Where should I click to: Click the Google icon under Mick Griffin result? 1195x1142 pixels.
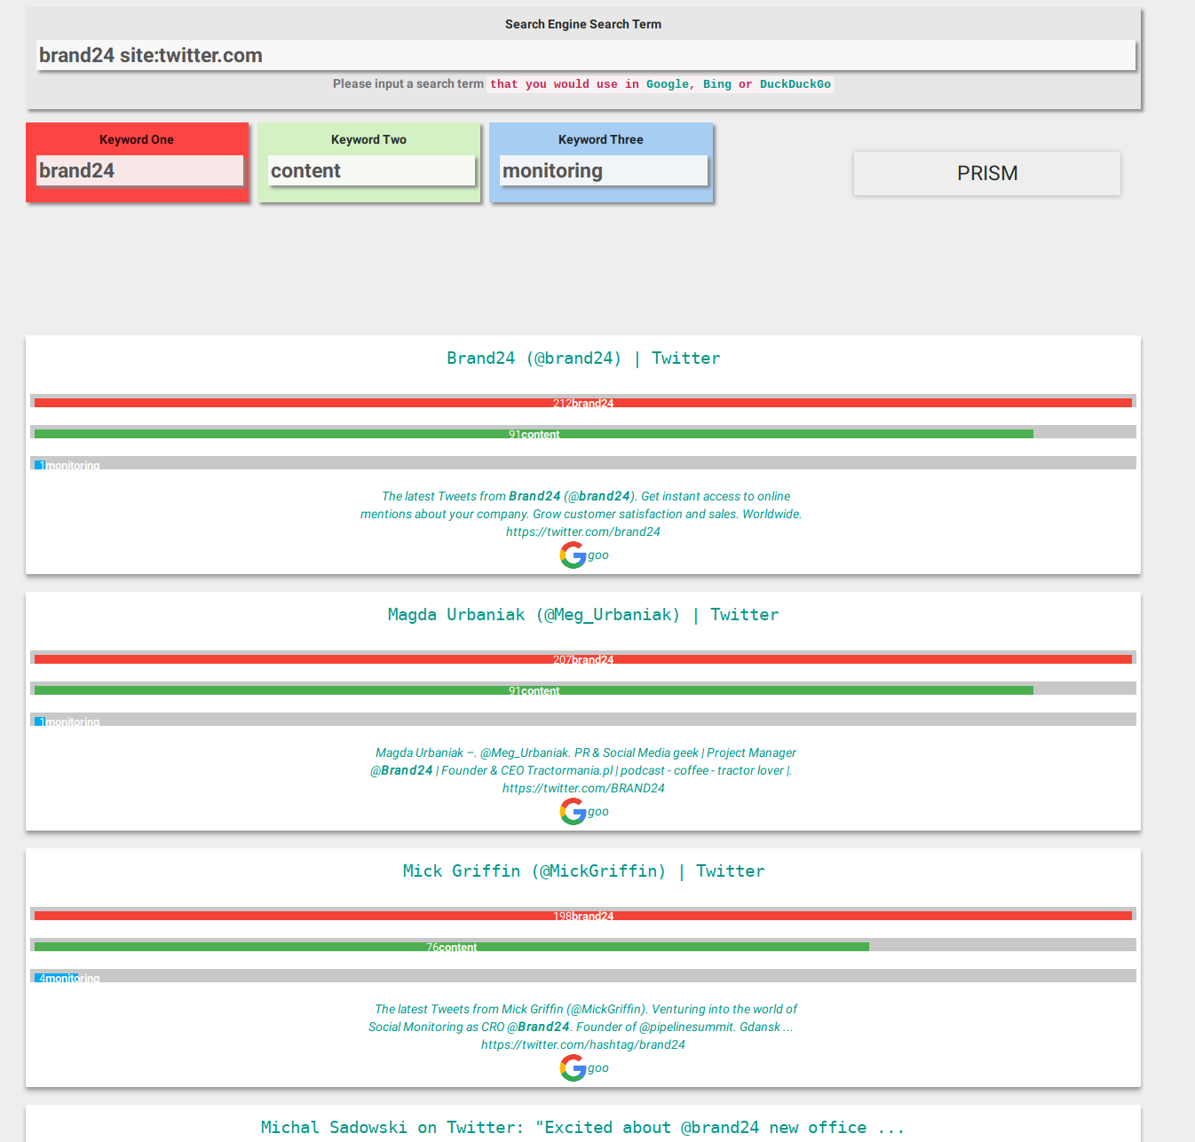click(x=573, y=1068)
